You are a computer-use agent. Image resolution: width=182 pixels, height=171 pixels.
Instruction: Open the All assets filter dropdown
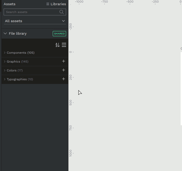(x=35, y=21)
